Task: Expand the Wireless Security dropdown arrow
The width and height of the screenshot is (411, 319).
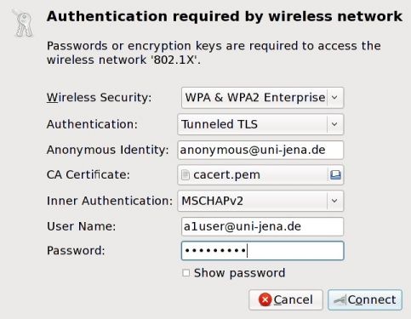Action: 334,98
